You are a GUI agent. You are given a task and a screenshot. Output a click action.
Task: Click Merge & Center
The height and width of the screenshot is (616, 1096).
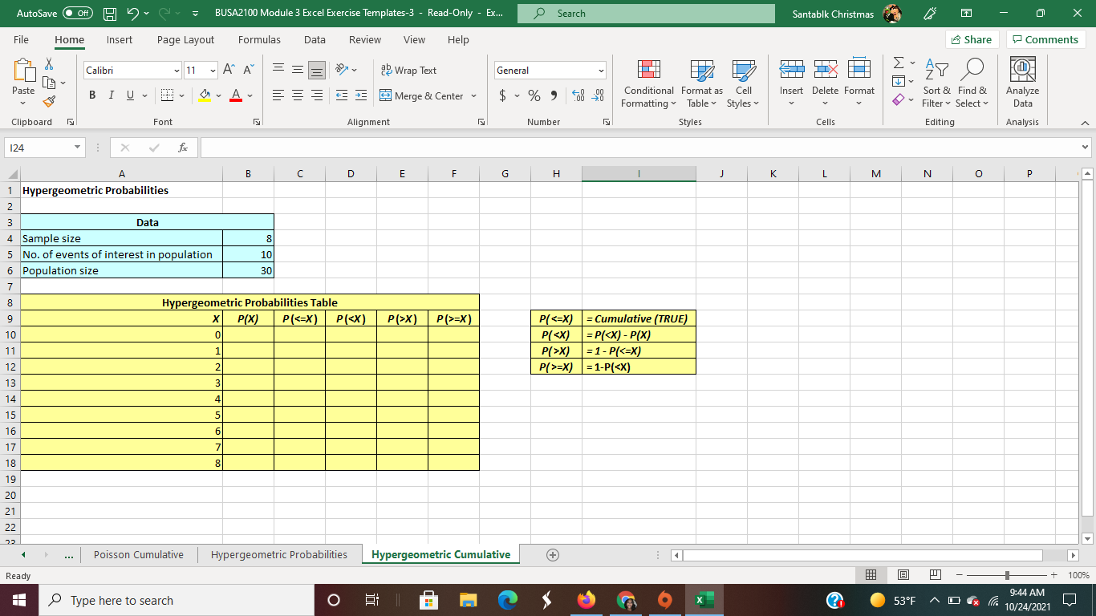421,95
